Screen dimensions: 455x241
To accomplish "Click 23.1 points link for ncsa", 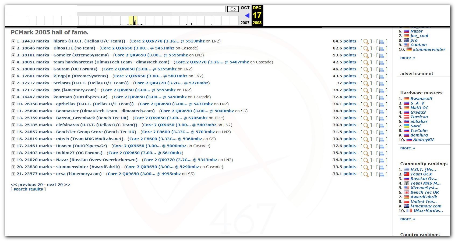I will coord(344,174).
